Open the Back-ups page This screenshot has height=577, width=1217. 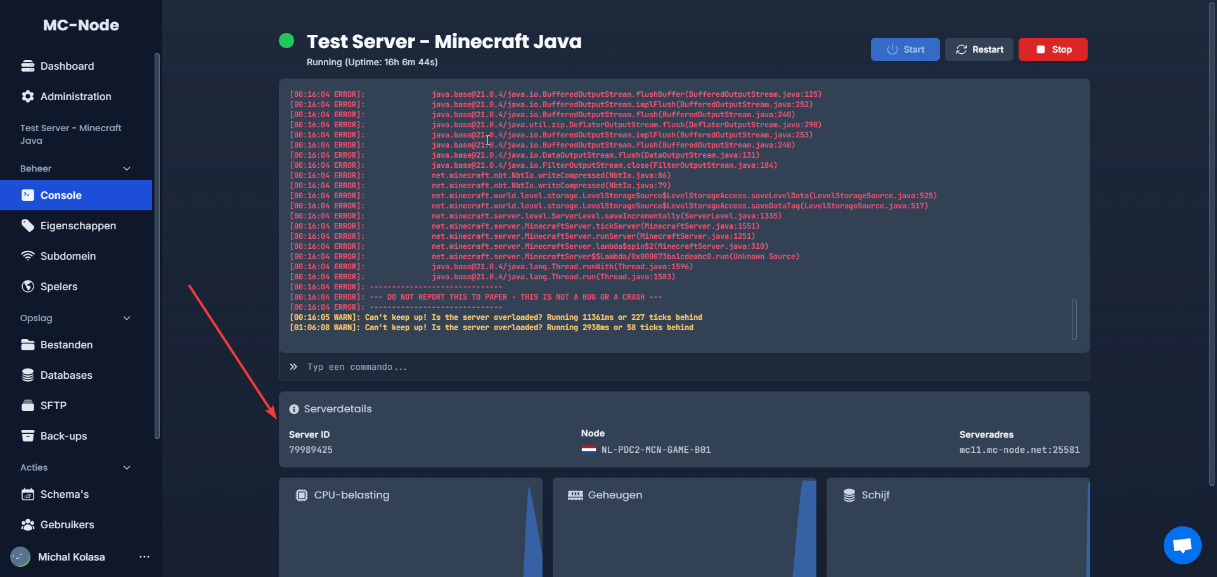coord(76,436)
